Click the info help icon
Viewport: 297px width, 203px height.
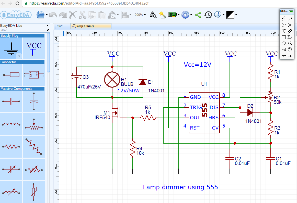[218, 15]
